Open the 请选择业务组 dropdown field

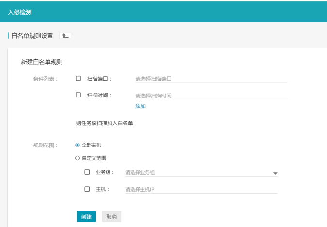point(196,172)
